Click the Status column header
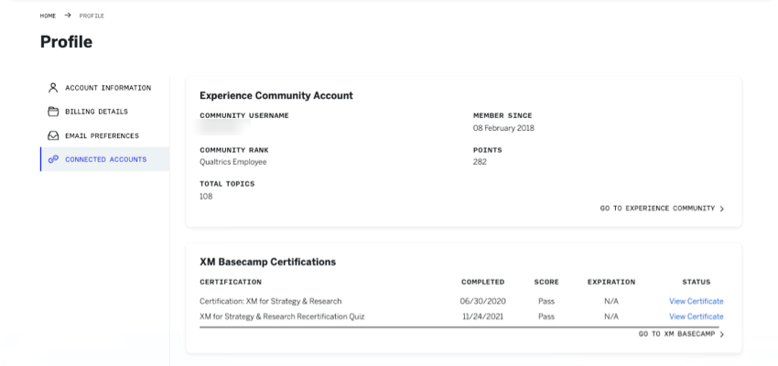This screenshot has height=366, width=778. click(x=697, y=282)
